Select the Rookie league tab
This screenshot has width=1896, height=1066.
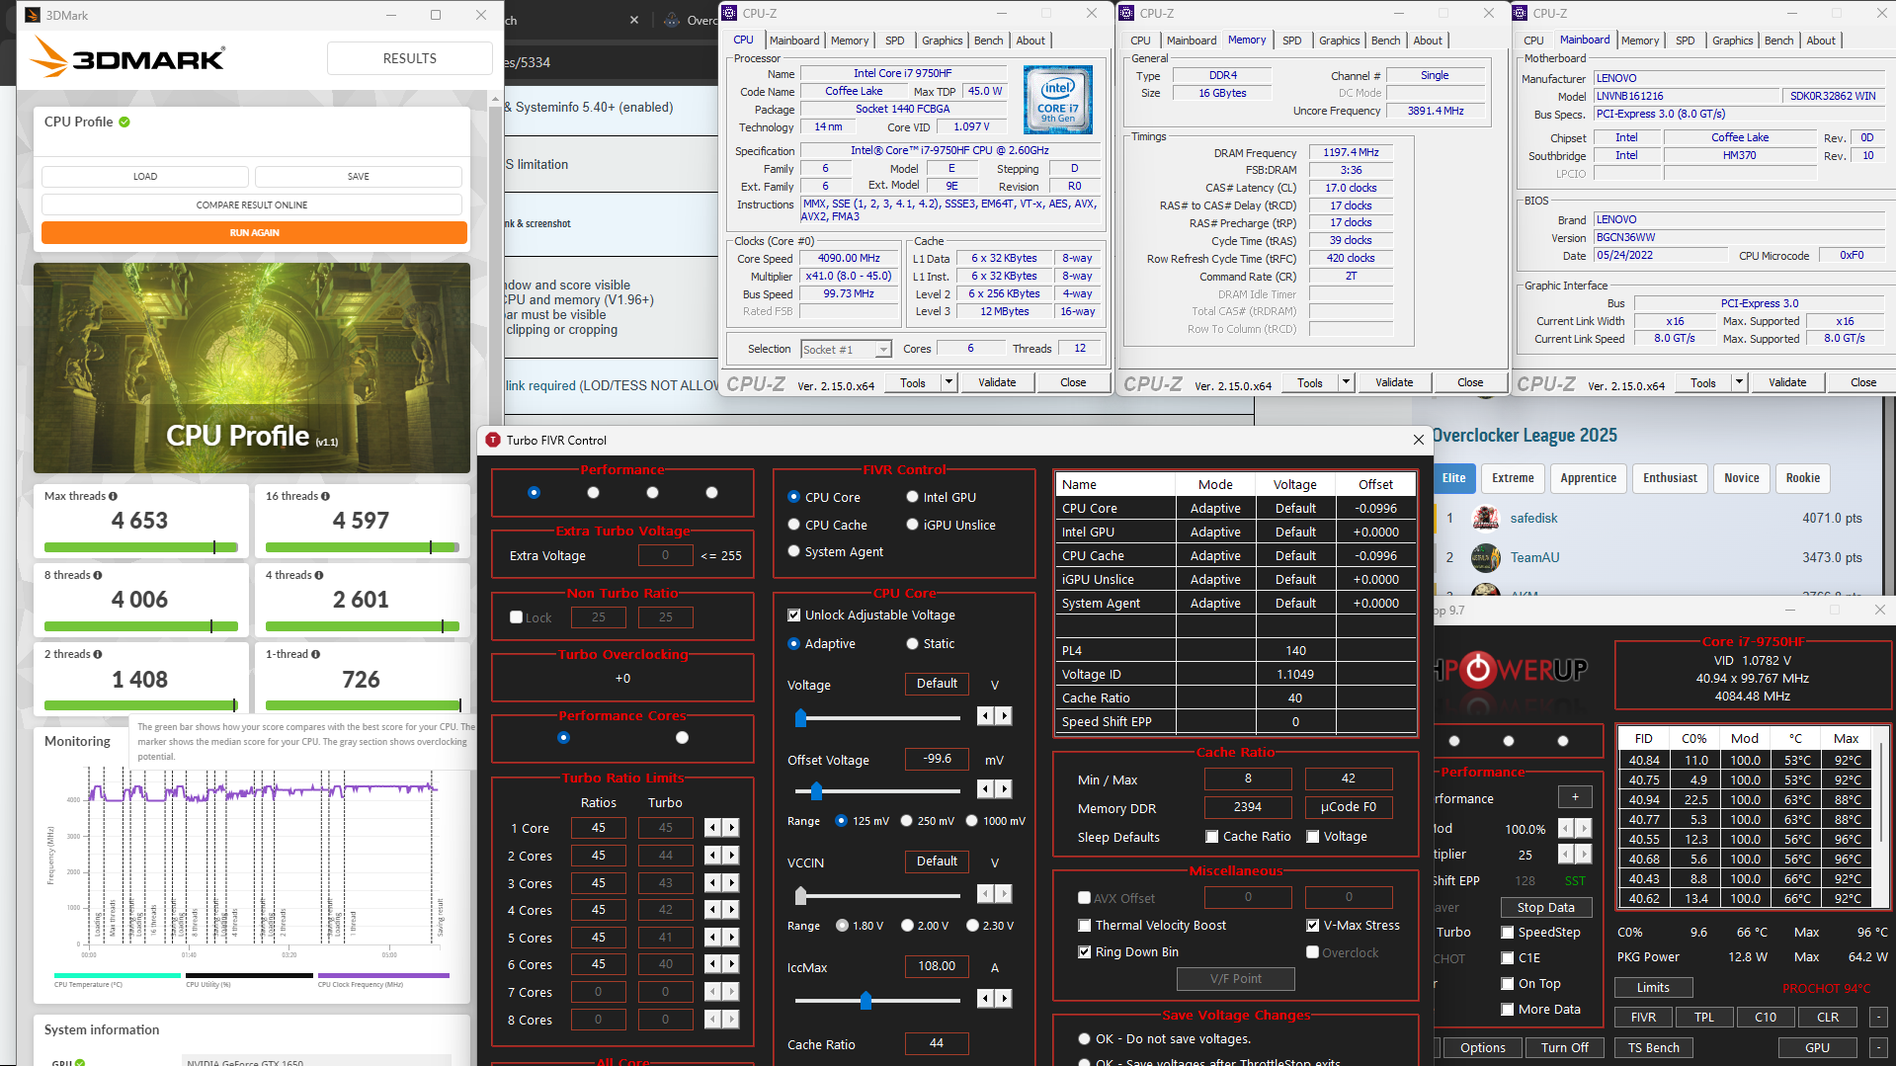pos(1803,478)
